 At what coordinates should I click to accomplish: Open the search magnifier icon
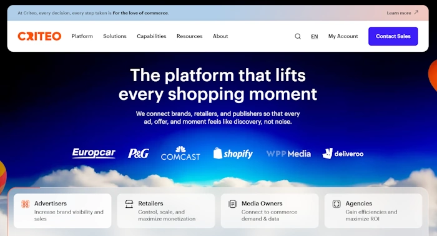(298, 36)
